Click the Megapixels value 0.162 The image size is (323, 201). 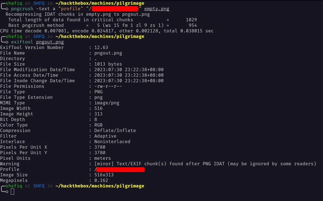point(101,181)
